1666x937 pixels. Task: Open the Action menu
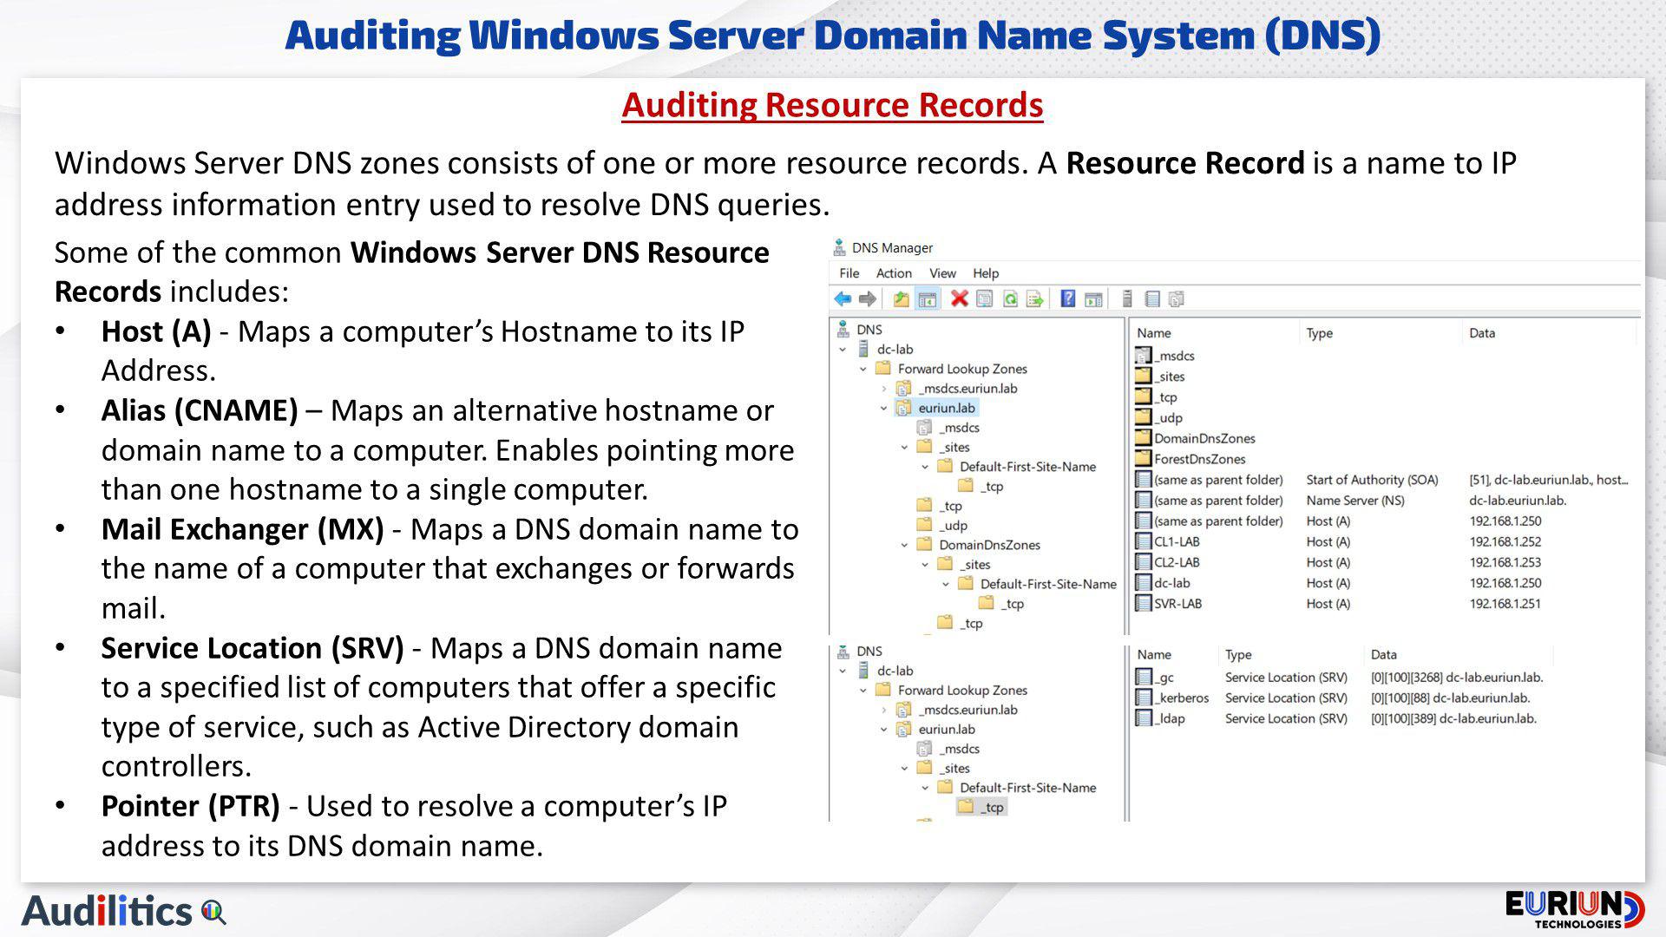coord(893,273)
